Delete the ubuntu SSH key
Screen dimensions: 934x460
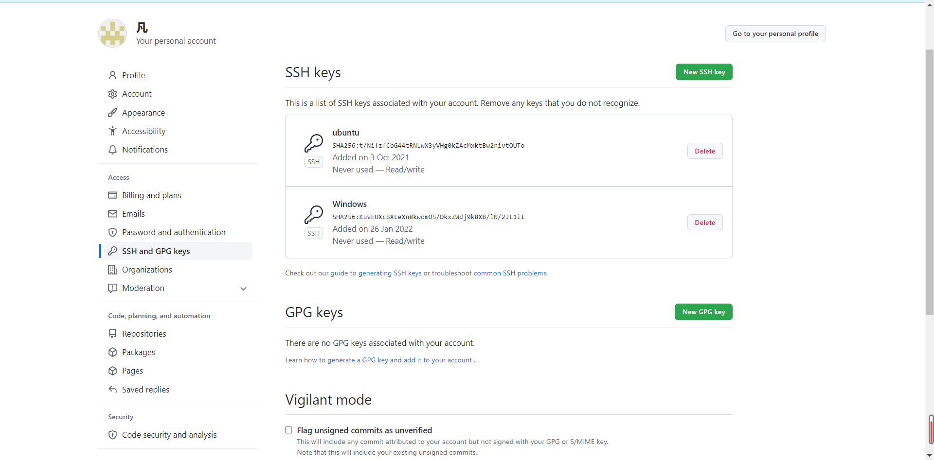(705, 151)
